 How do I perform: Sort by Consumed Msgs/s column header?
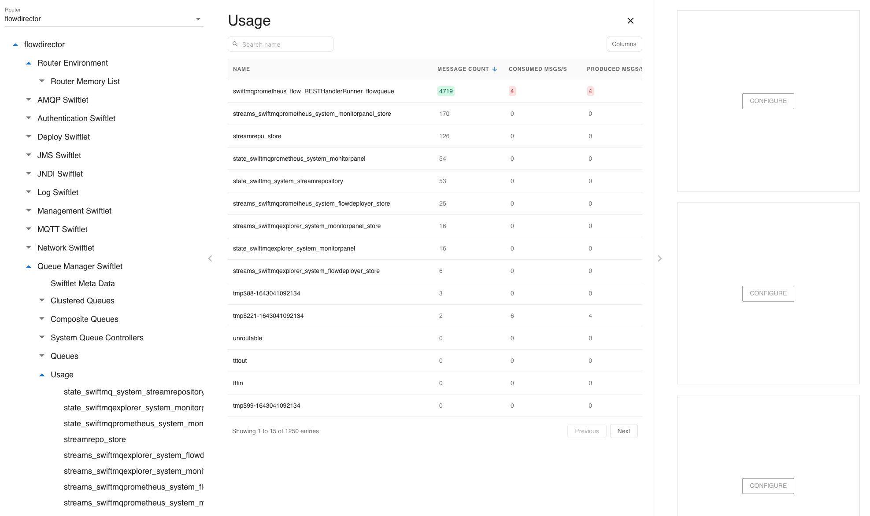537,69
